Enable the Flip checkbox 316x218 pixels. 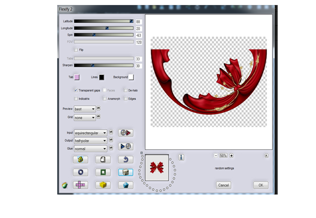click(x=76, y=50)
